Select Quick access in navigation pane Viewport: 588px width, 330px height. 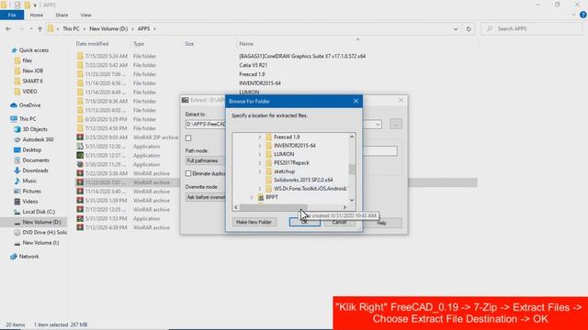pos(34,50)
